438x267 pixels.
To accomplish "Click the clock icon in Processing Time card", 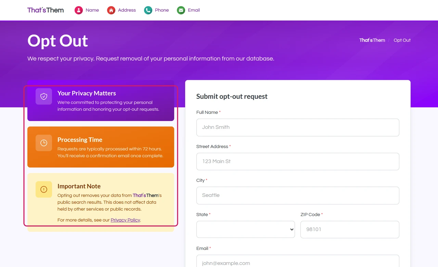I will click(44, 143).
